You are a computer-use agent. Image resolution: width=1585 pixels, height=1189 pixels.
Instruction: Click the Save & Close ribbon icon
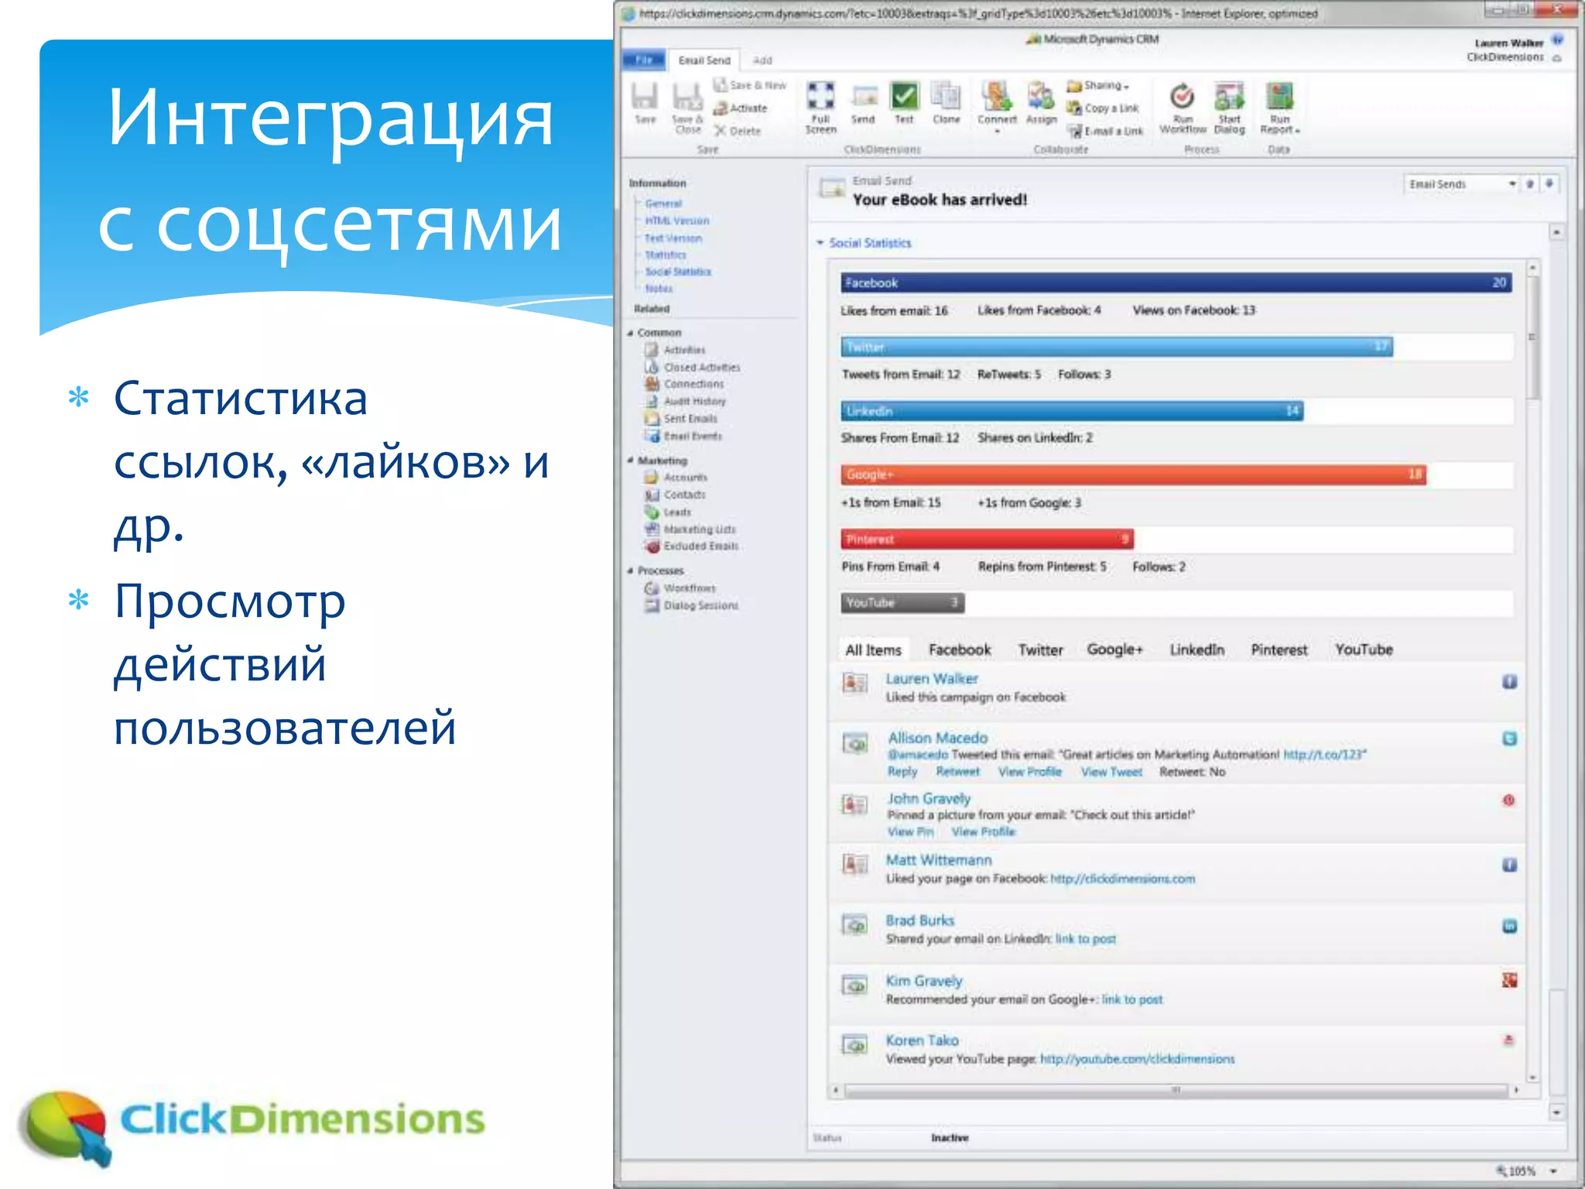[x=687, y=108]
